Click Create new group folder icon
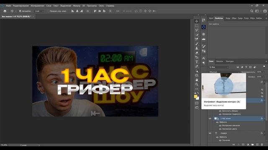 pyautogui.click(x=253, y=145)
